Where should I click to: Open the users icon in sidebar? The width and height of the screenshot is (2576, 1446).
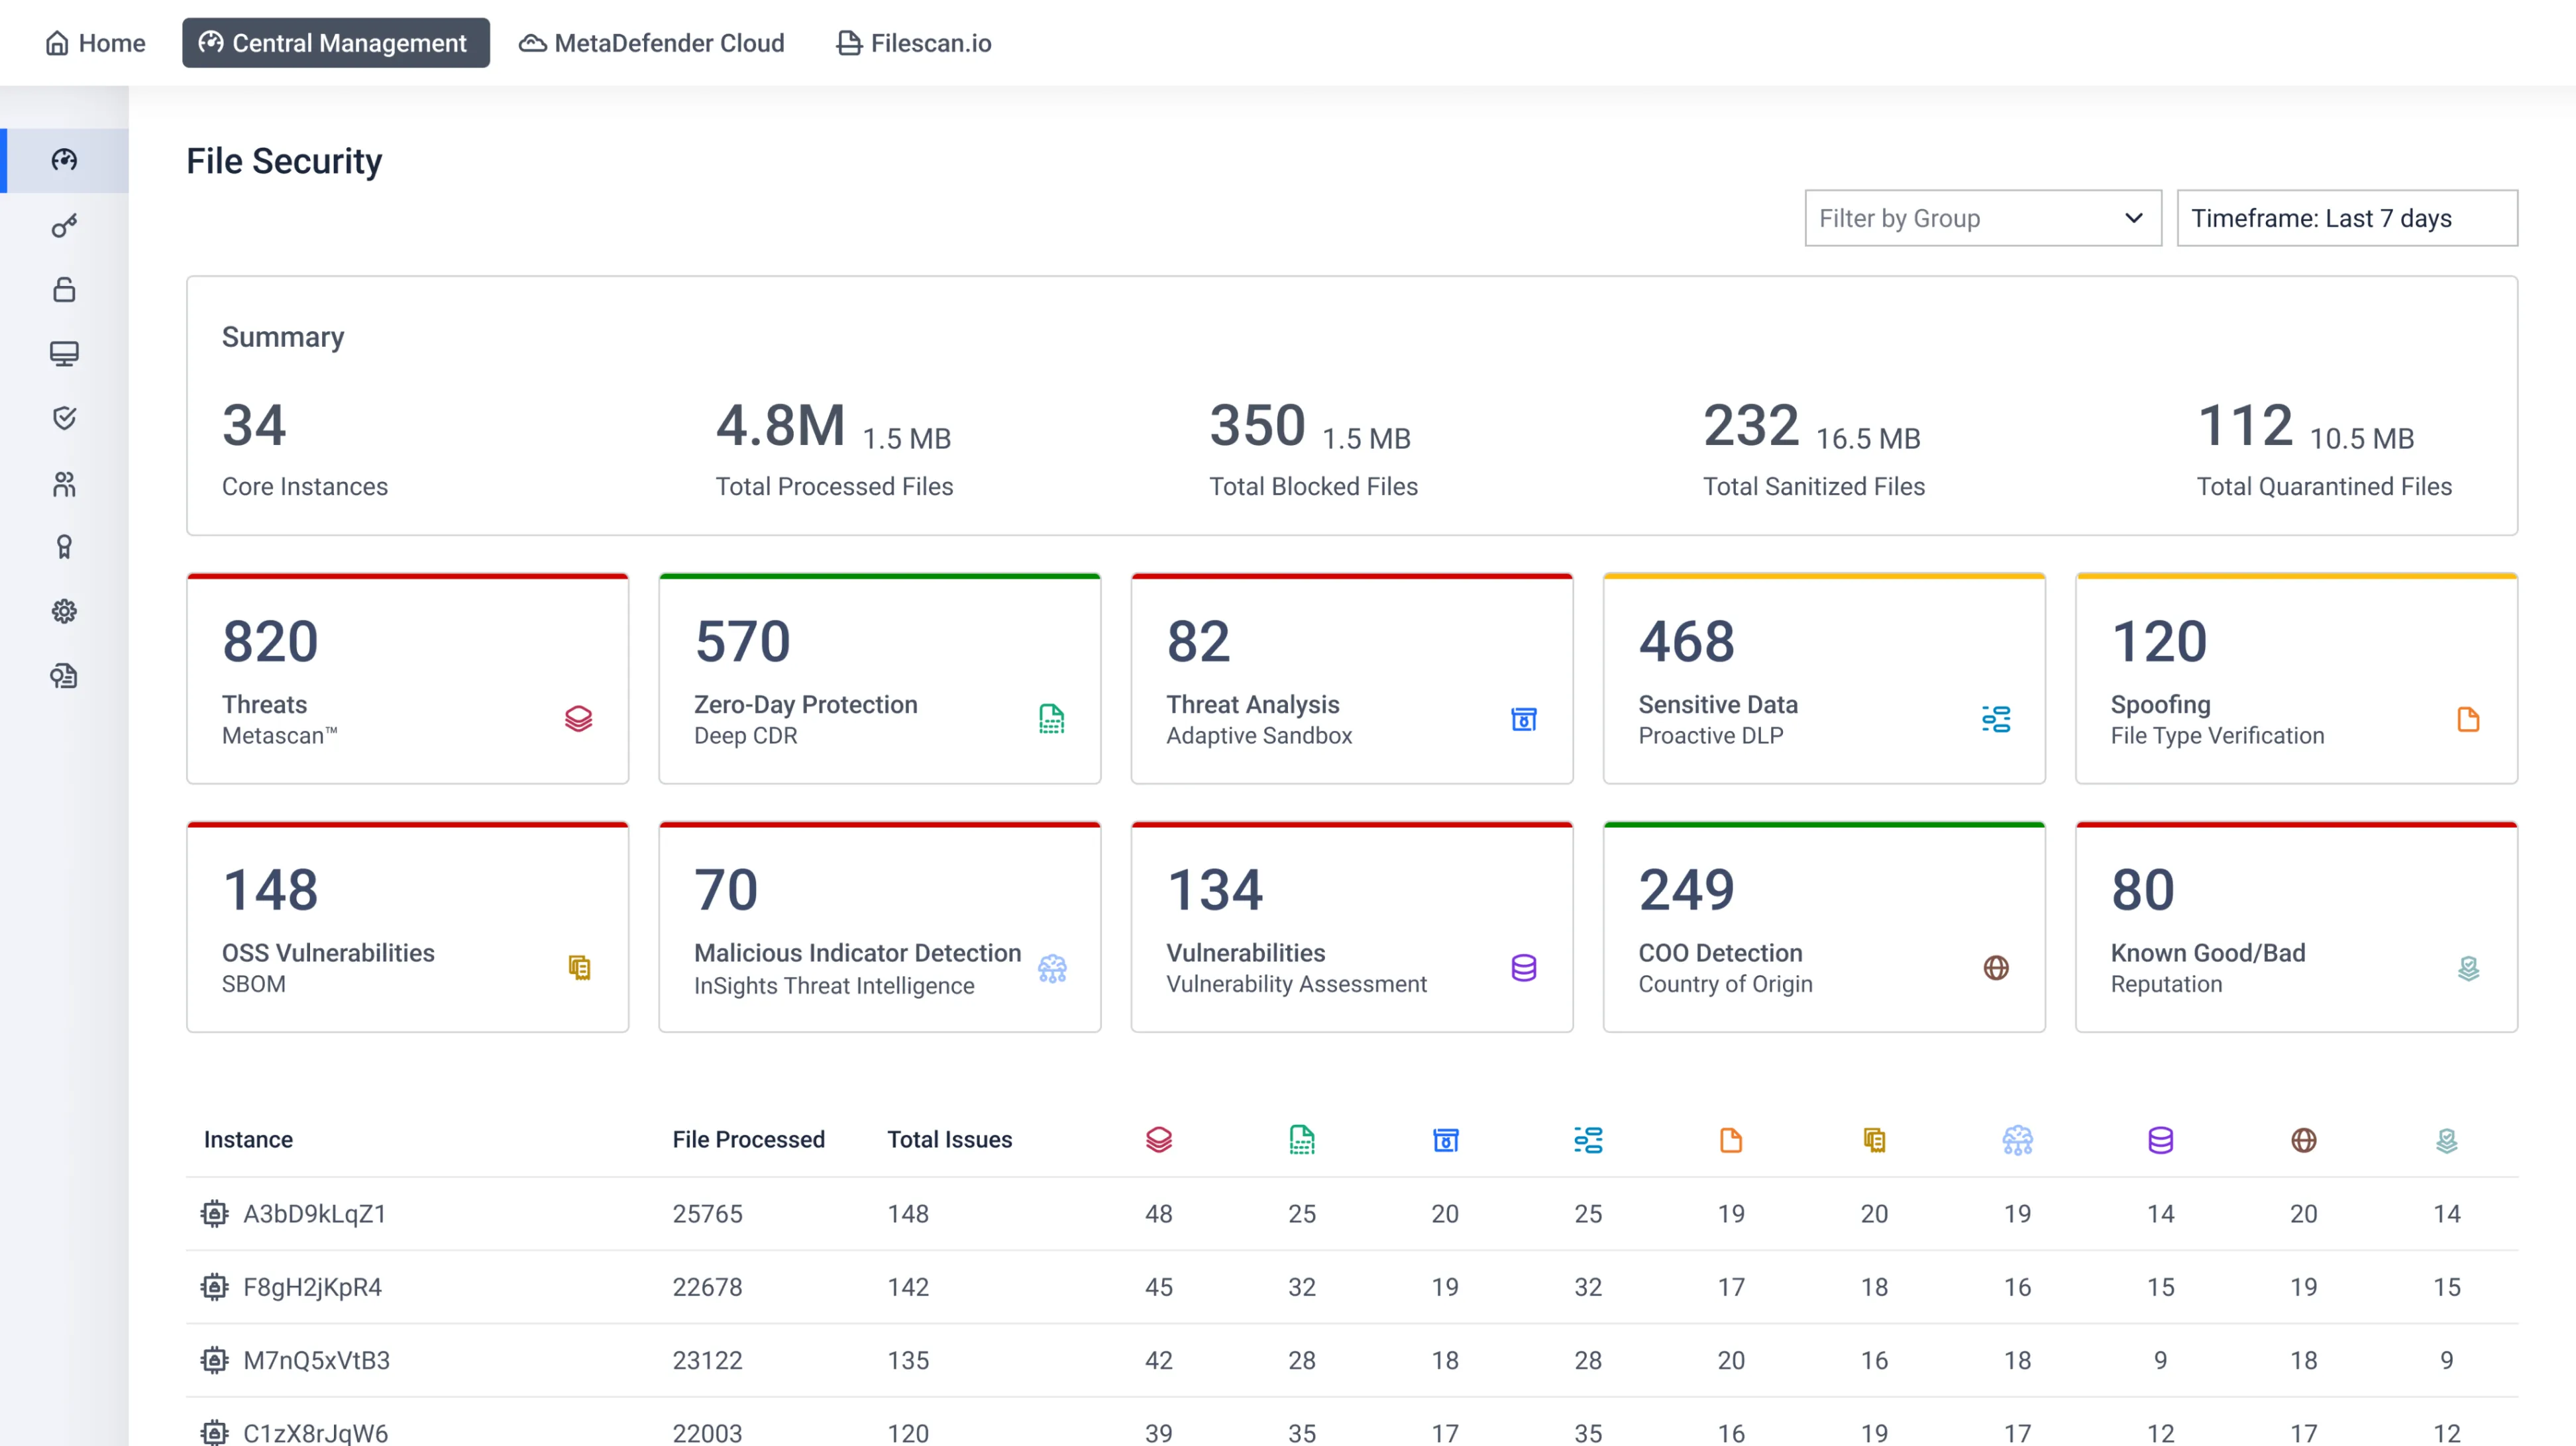(x=64, y=484)
